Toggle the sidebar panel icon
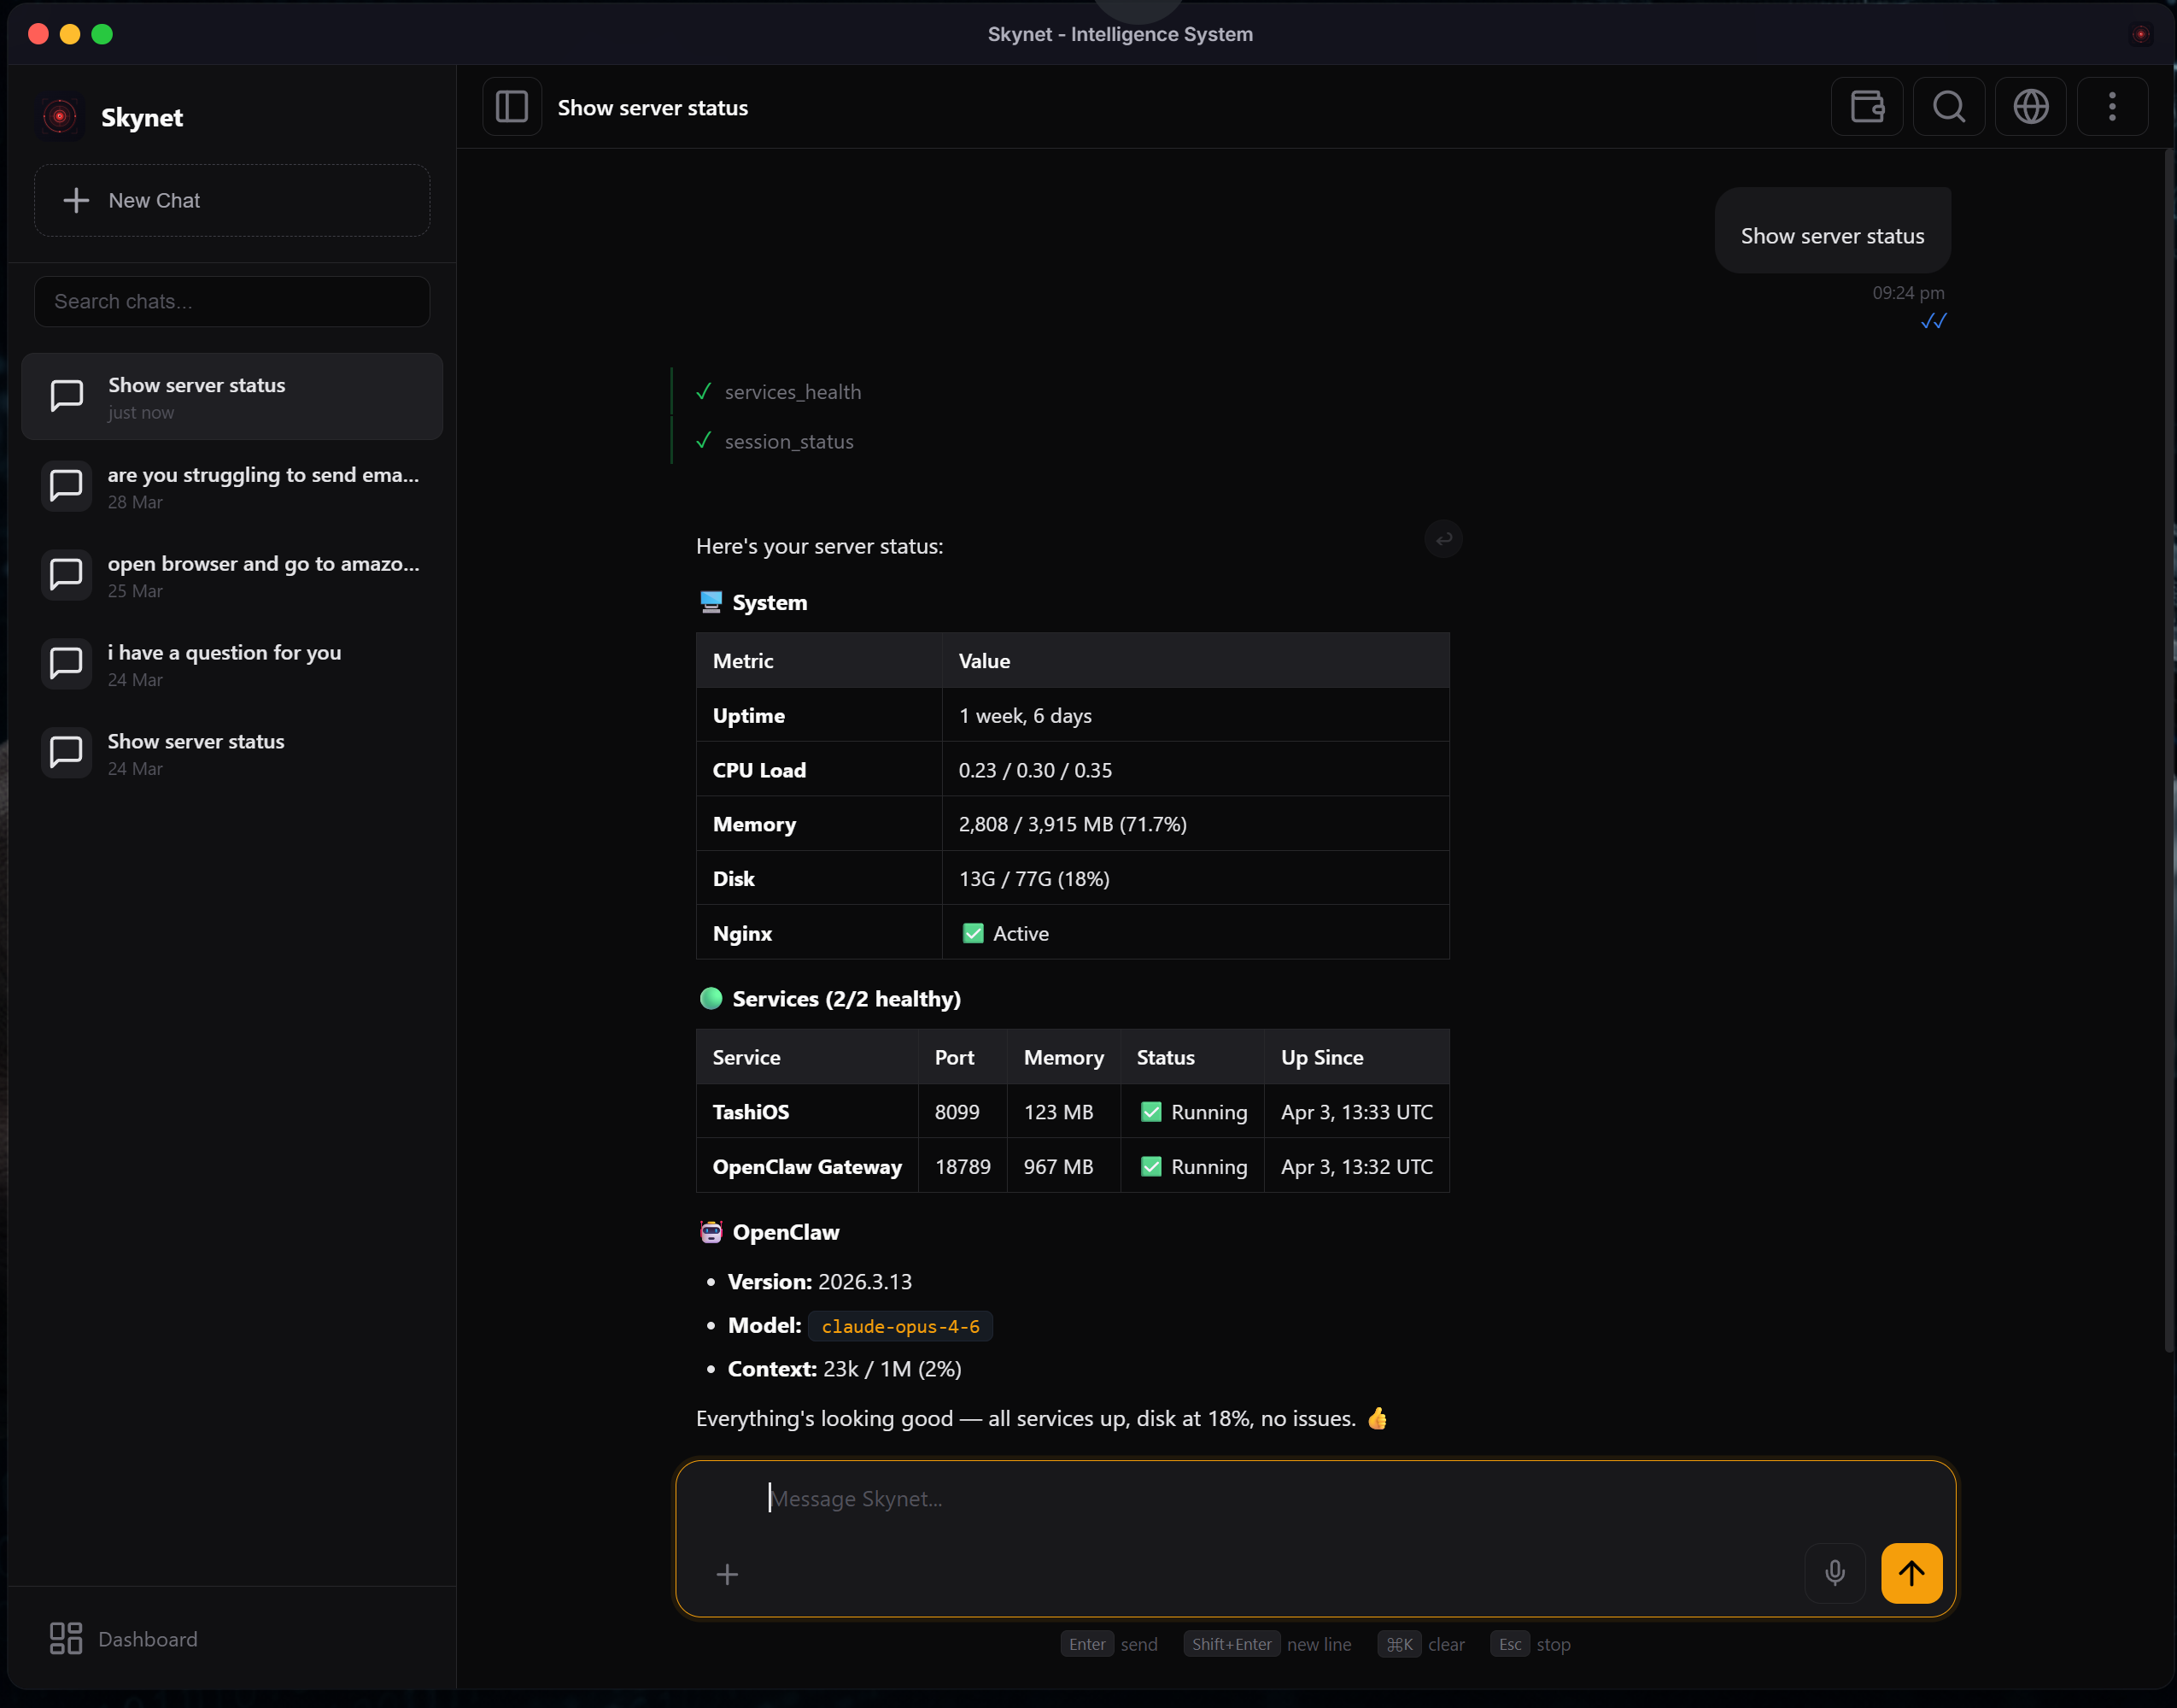This screenshot has height=1708, width=2177. (512, 107)
